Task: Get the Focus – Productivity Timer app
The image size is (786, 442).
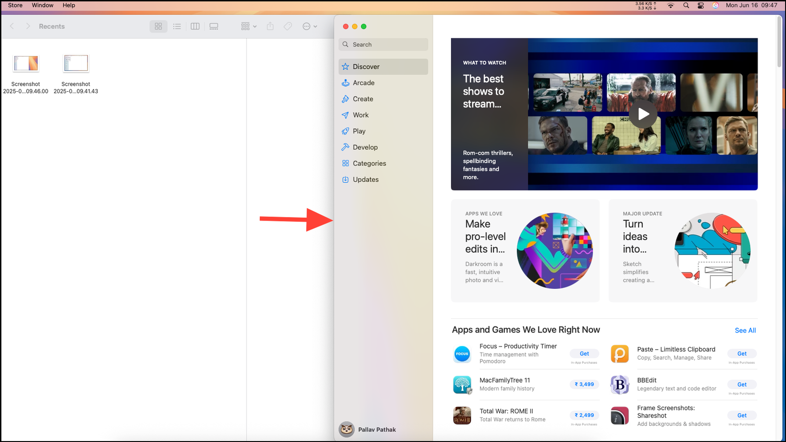Action: (x=584, y=353)
